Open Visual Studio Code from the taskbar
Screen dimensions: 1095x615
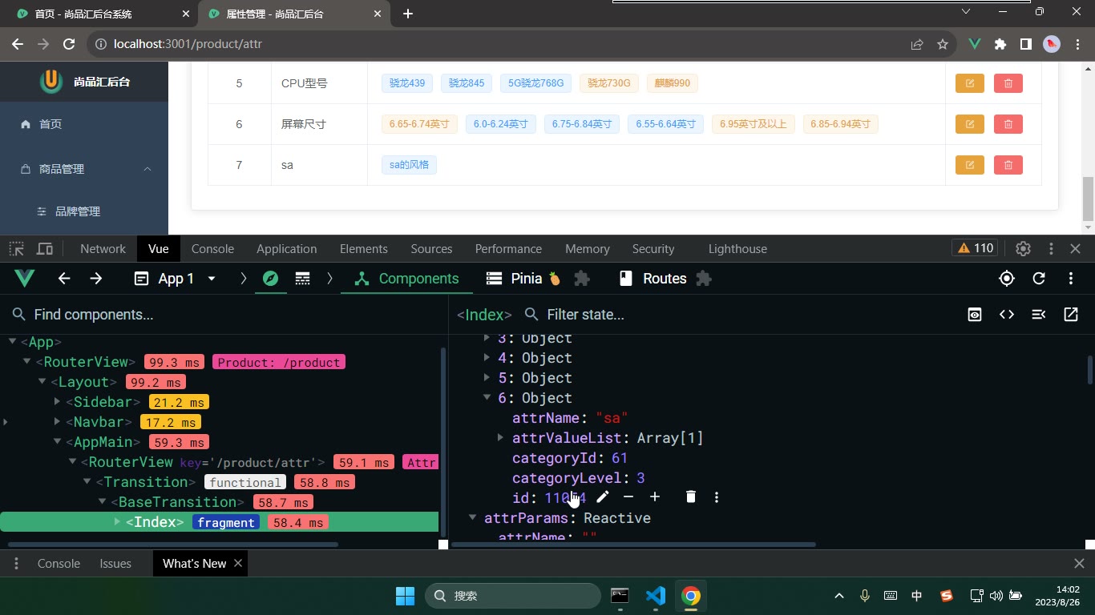tap(656, 596)
